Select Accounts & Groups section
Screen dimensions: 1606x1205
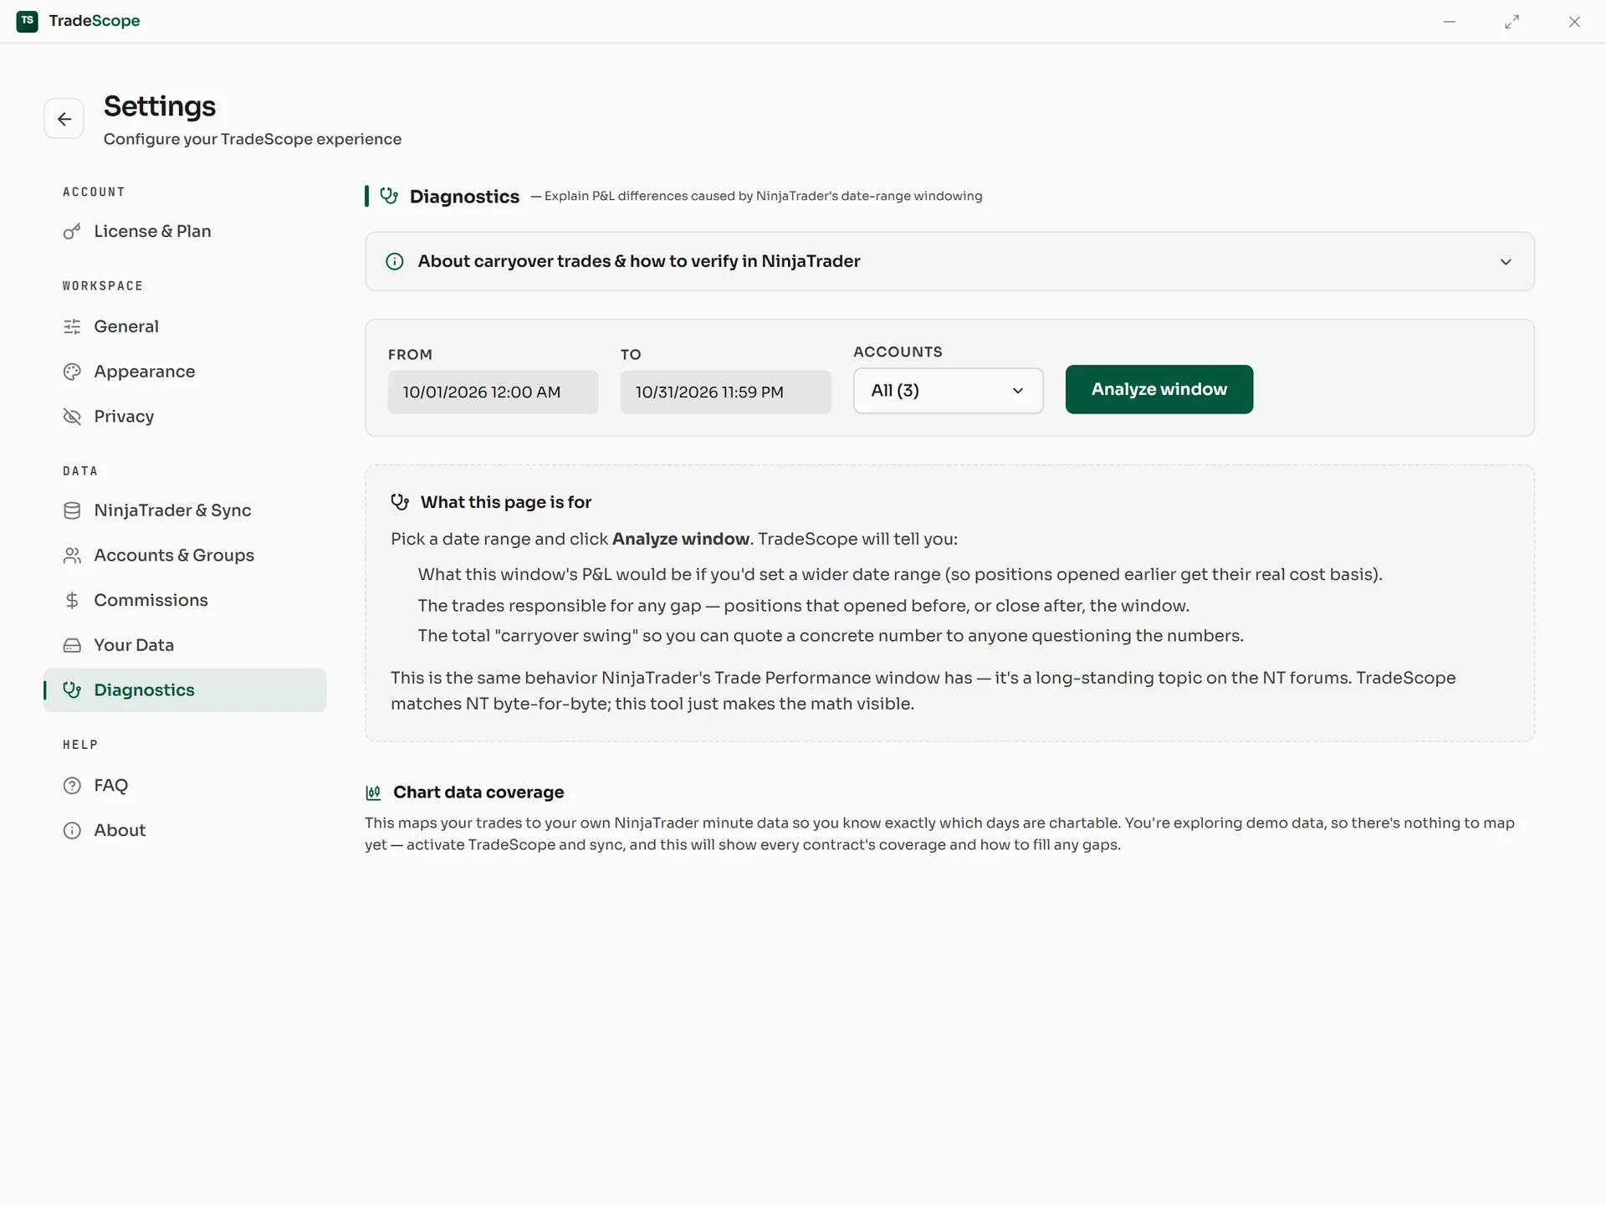[x=185, y=556]
